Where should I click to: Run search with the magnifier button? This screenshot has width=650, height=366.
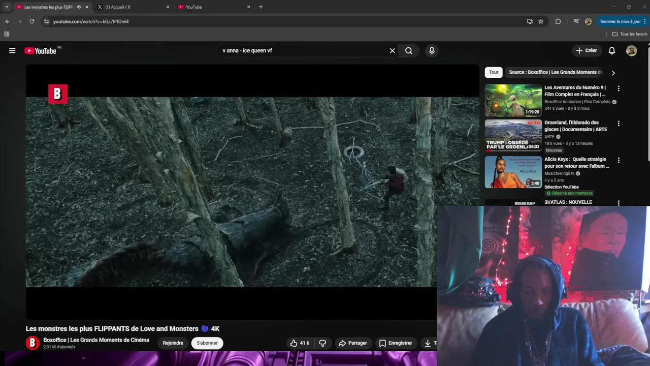point(409,51)
